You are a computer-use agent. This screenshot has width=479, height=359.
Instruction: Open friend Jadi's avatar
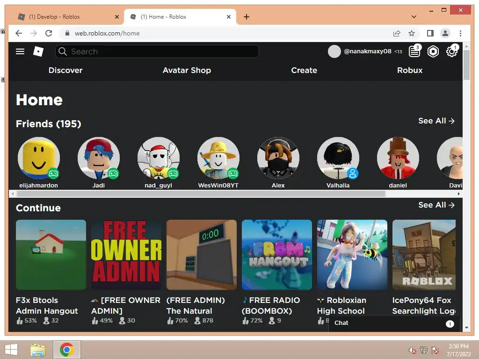click(99, 158)
